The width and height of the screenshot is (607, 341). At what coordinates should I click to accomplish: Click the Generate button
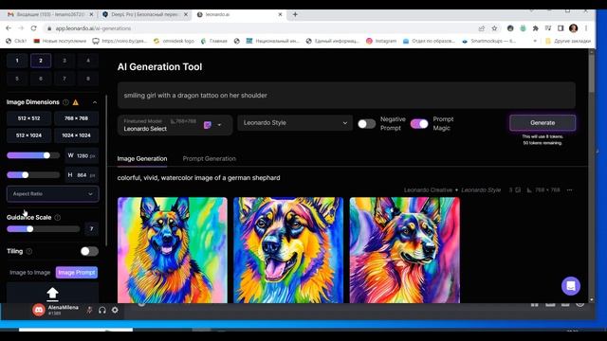[x=543, y=122]
